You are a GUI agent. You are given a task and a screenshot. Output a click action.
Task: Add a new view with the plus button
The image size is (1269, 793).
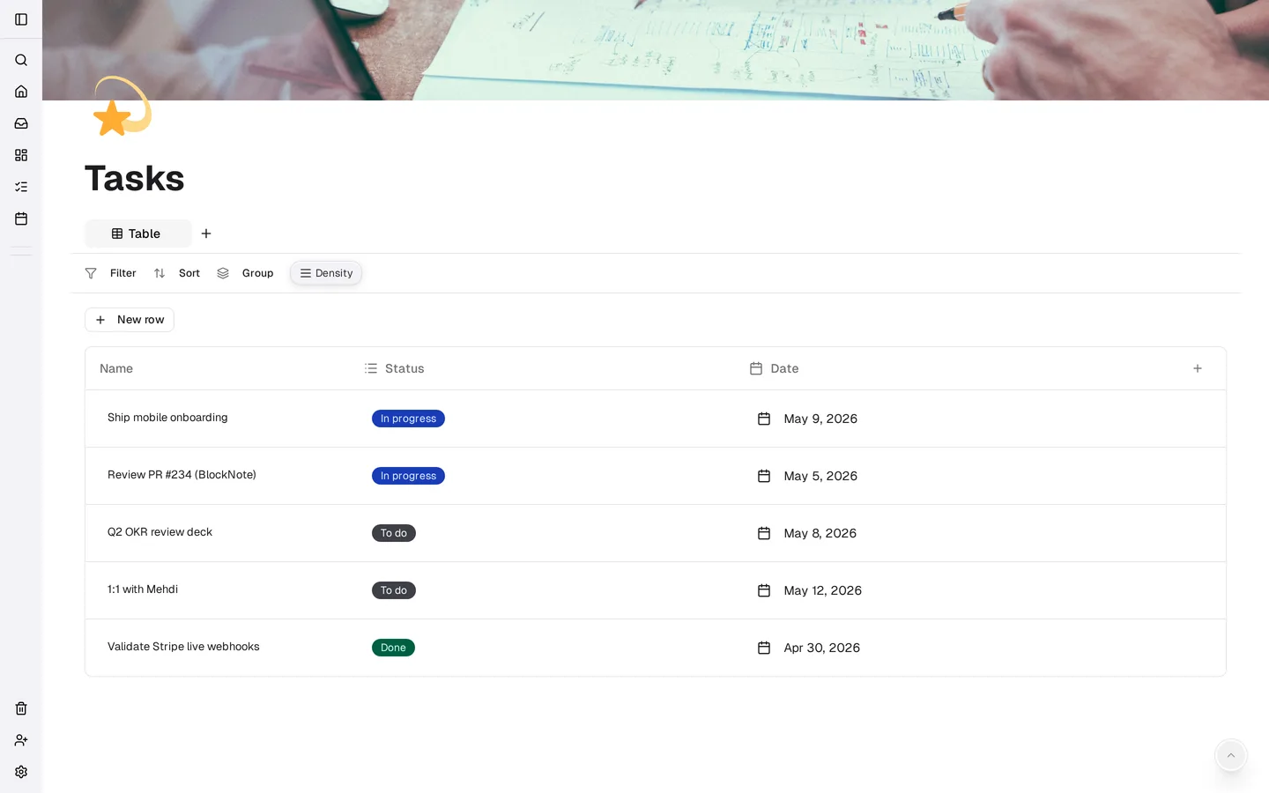[x=206, y=233]
